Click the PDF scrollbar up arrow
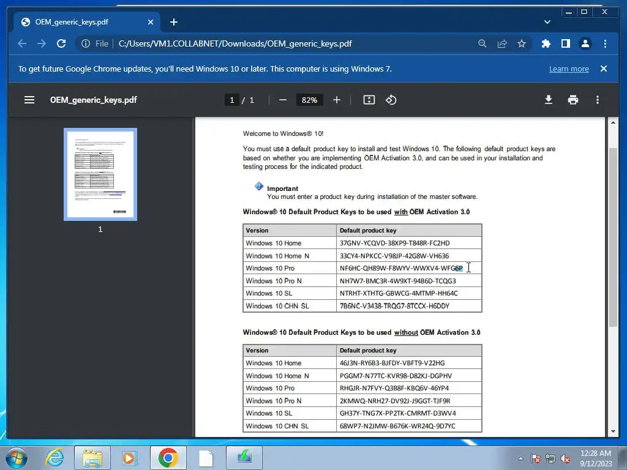The image size is (627, 470). [613, 122]
